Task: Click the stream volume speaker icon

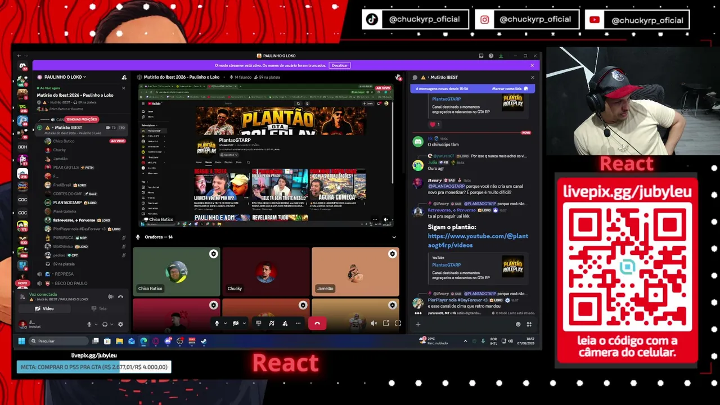Action: coord(373,323)
